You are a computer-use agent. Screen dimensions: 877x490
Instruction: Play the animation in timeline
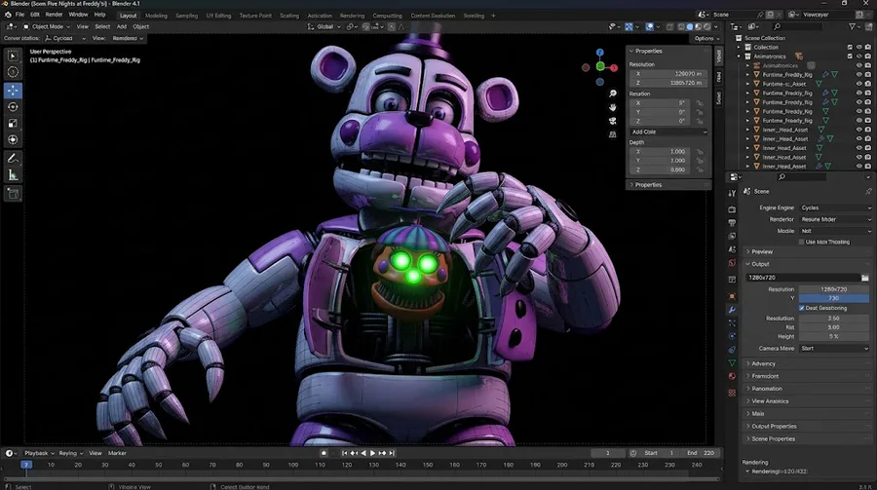click(372, 453)
